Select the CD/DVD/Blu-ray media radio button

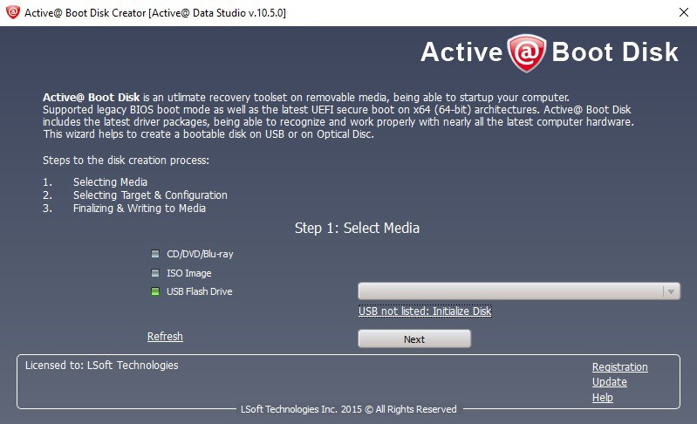tap(154, 255)
